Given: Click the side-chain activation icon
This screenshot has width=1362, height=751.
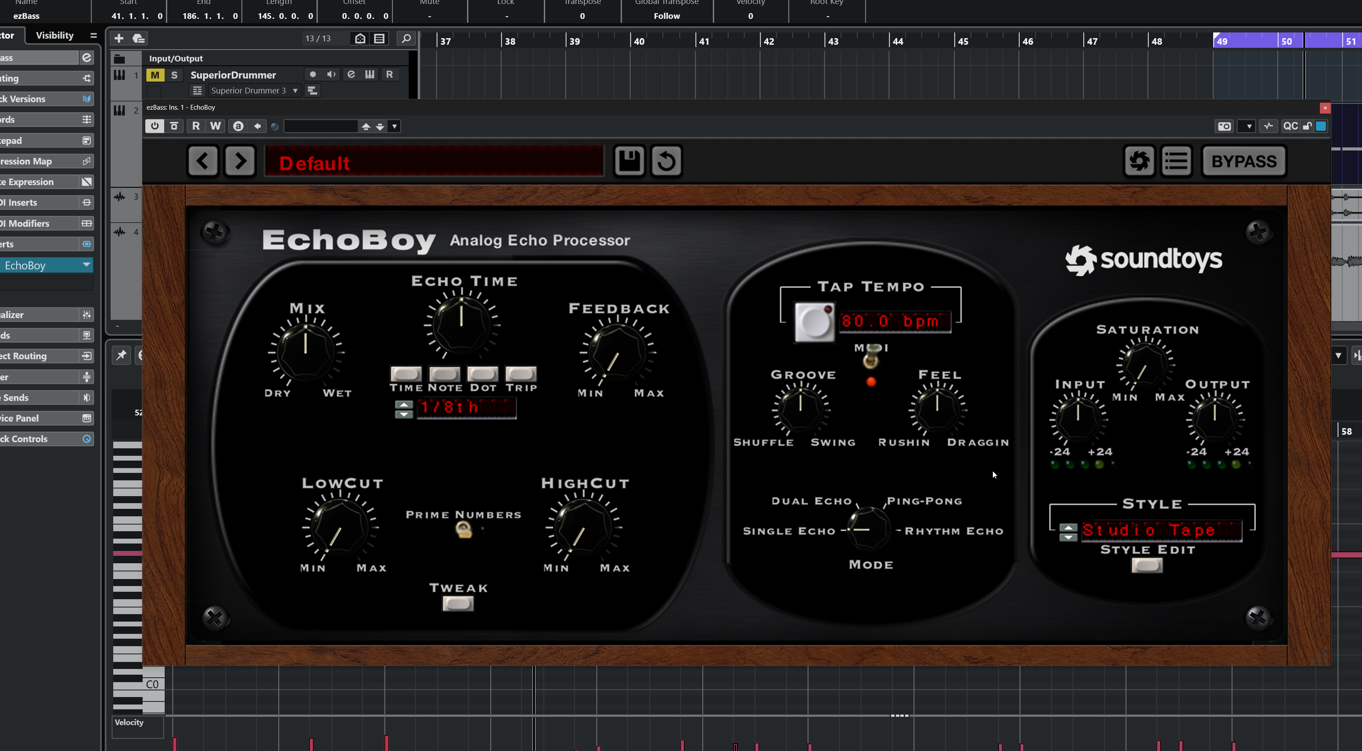Looking at the screenshot, I should click(1269, 126).
